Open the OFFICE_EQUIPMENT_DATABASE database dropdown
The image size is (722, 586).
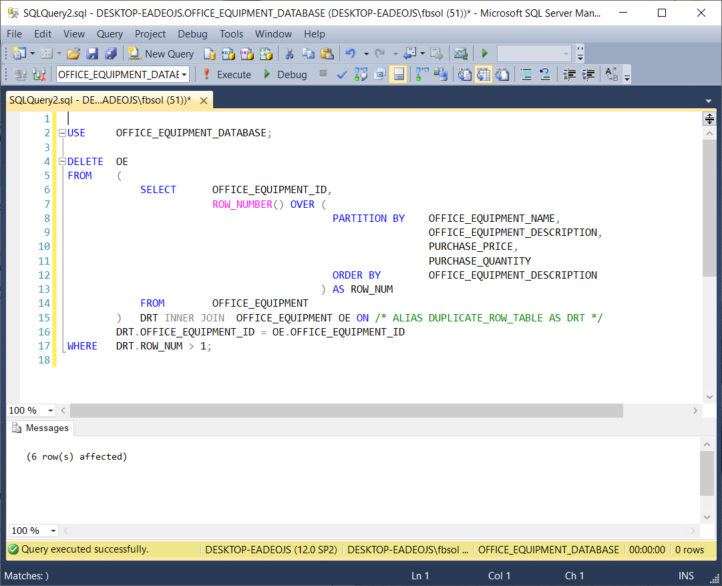pyautogui.click(x=184, y=74)
